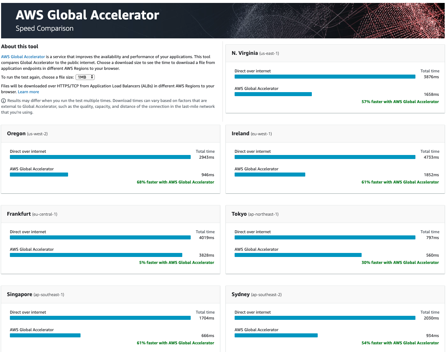Select 1MB in the file size selector

(82, 77)
